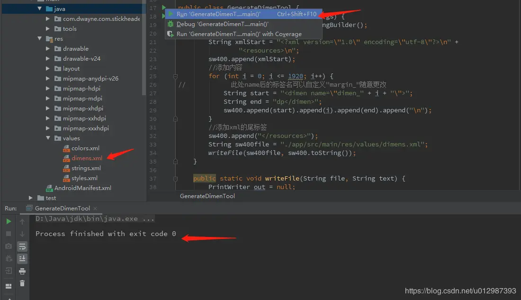521x300 pixels.
Task: Click the 1920 value in for loop
Action: click(x=296, y=76)
